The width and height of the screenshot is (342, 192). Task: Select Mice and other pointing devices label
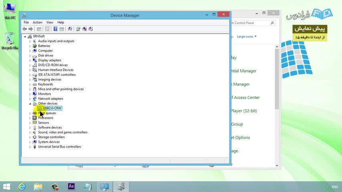point(61,89)
